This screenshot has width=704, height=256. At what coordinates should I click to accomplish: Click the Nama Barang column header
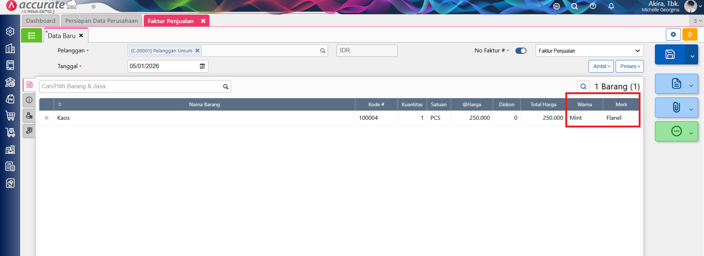point(204,105)
